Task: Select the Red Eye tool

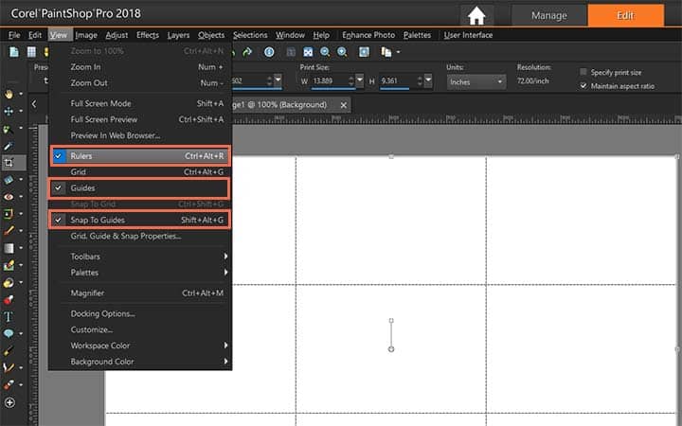Action: pos(9,197)
